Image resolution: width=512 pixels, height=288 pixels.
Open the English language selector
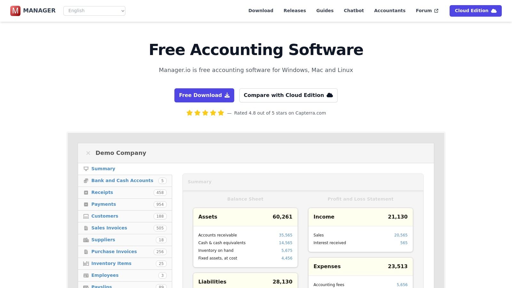[x=94, y=11]
